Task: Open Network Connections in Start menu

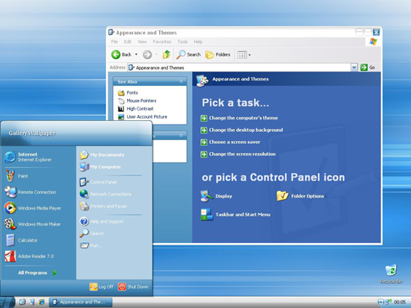Action: pyautogui.click(x=105, y=194)
